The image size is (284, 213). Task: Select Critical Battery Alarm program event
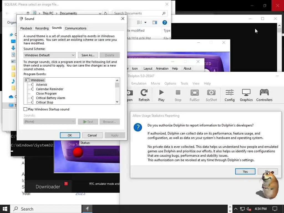point(50,98)
